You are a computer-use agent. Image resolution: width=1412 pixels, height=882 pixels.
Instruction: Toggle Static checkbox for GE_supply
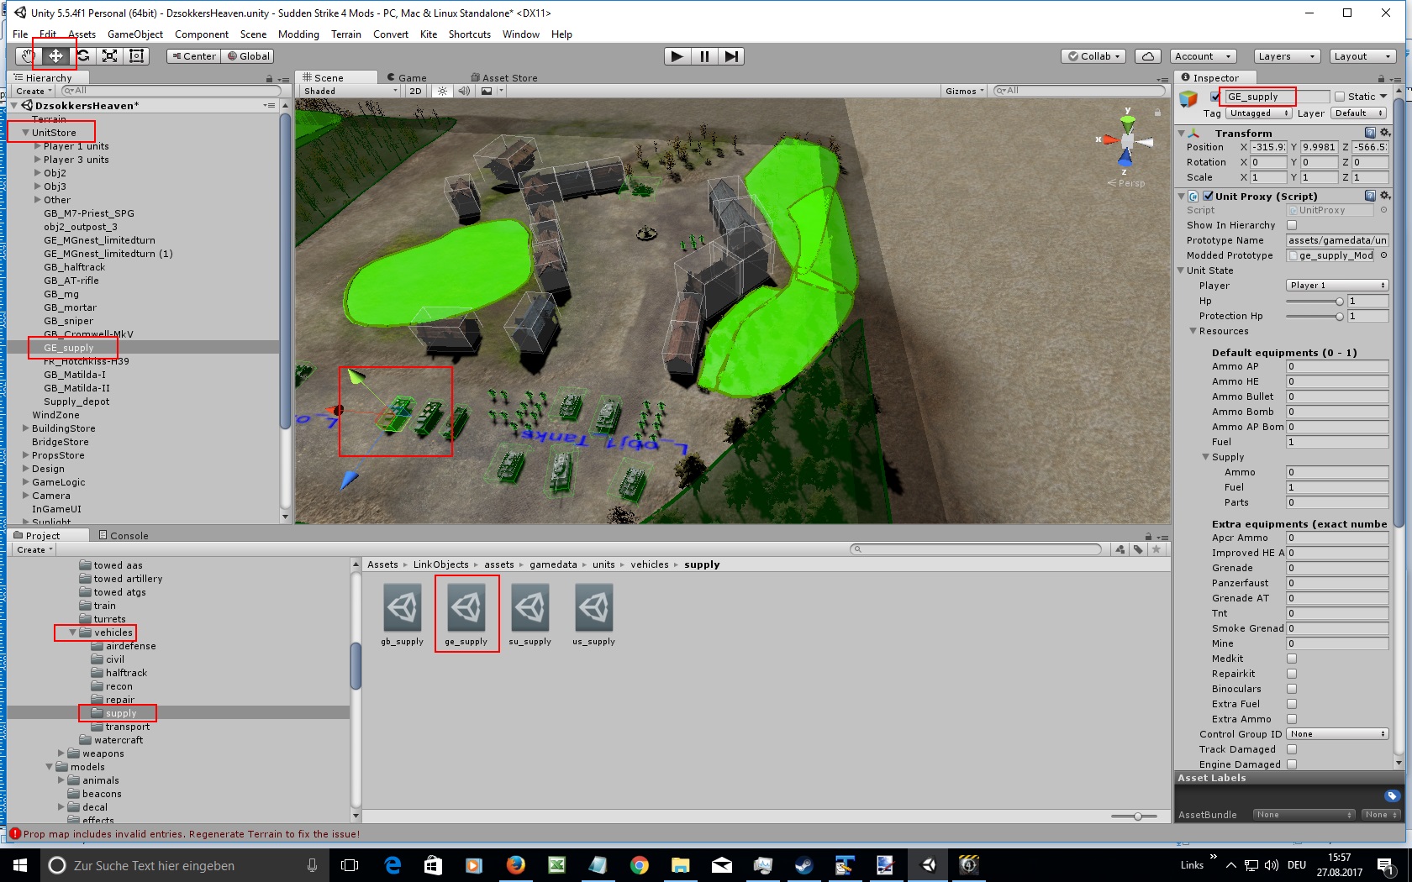coord(1340,97)
